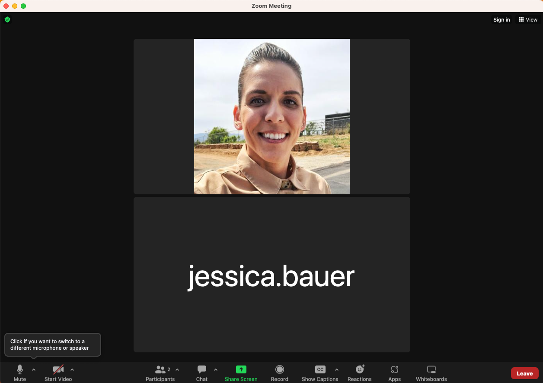Click the green encryption shield icon
Screen dimensions: 543x383
click(7, 19)
